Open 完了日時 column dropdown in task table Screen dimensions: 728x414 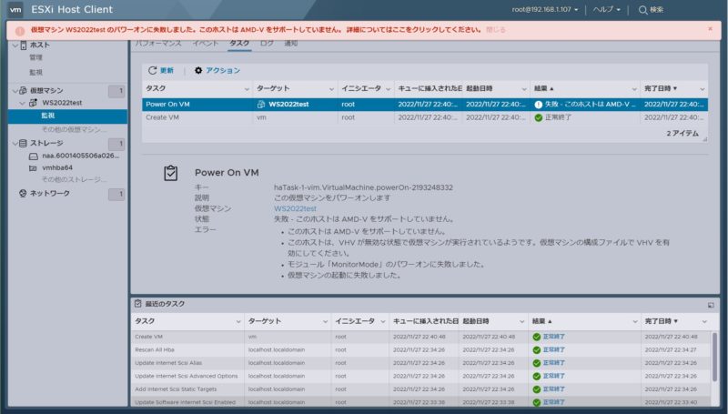click(x=702, y=89)
